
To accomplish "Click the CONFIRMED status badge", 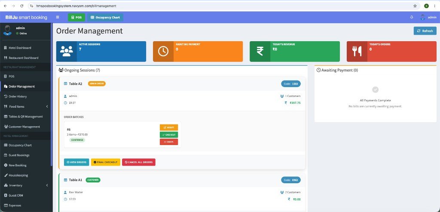I will (77, 140).
